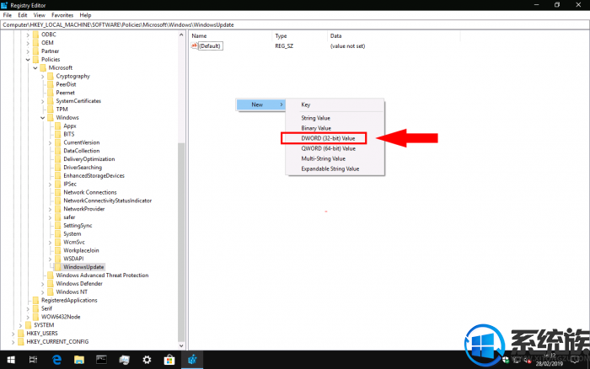The image size is (590, 369).
Task: Pick Multi-String Value entry
Action: click(x=323, y=158)
